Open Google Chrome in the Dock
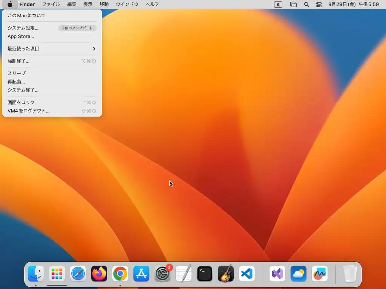 (x=120, y=274)
